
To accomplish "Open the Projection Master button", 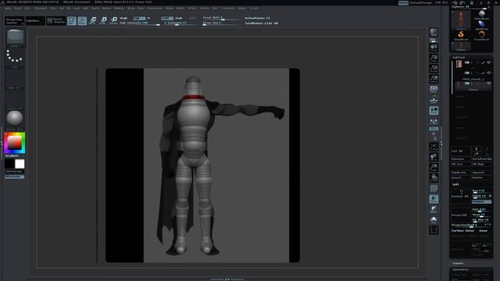I will pyautogui.click(x=14, y=21).
